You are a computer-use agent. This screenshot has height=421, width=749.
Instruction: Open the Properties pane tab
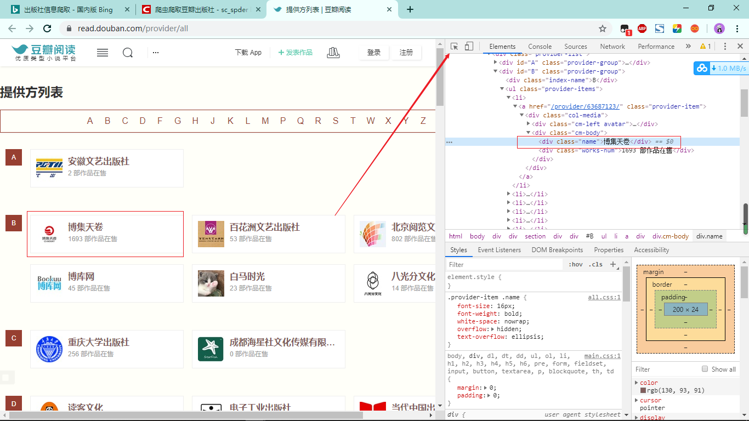pyautogui.click(x=609, y=250)
